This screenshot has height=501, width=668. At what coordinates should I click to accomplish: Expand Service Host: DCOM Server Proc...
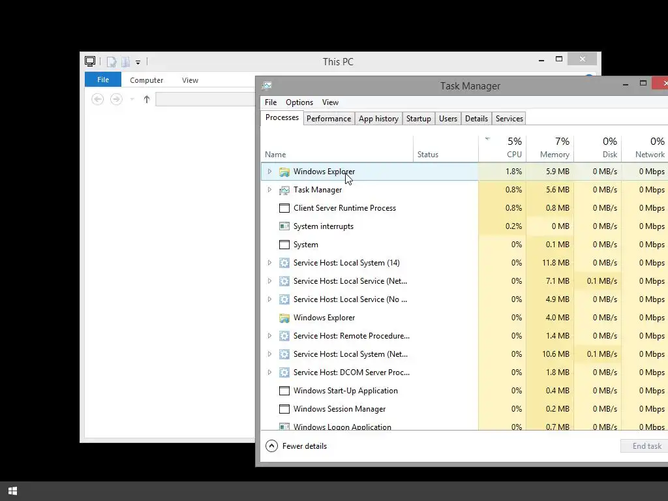click(x=269, y=372)
